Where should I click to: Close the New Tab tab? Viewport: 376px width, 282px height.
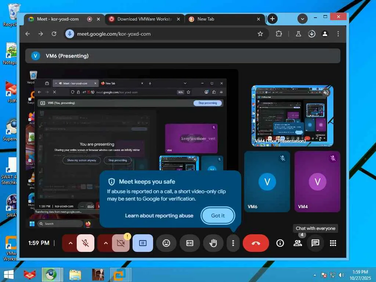(x=258, y=19)
